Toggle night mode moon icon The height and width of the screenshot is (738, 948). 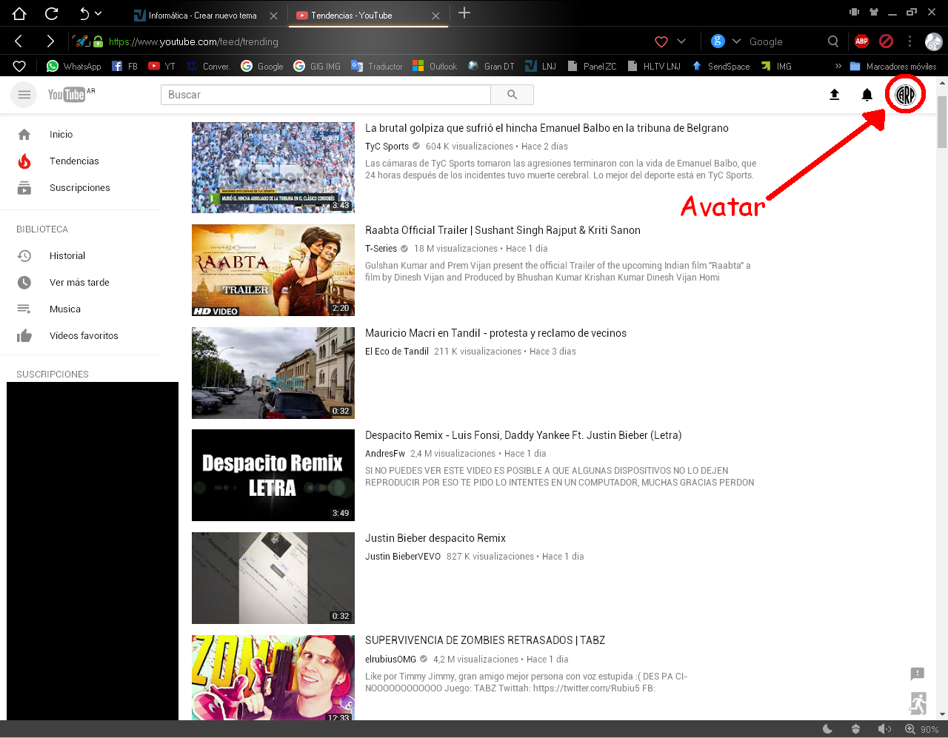click(x=828, y=729)
